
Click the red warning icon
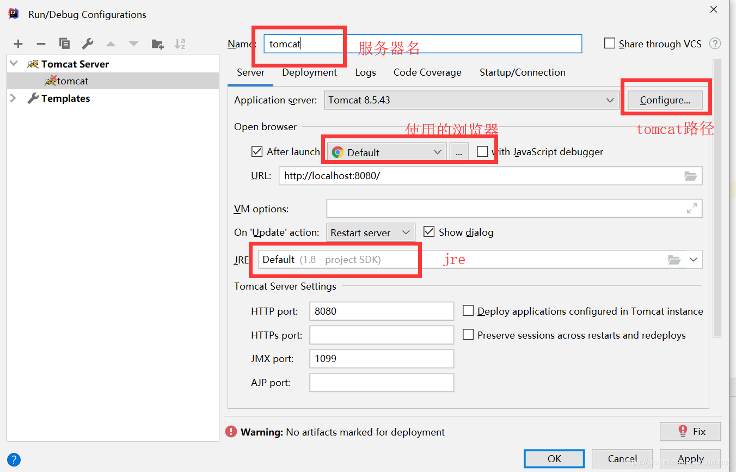coord(231,432)
